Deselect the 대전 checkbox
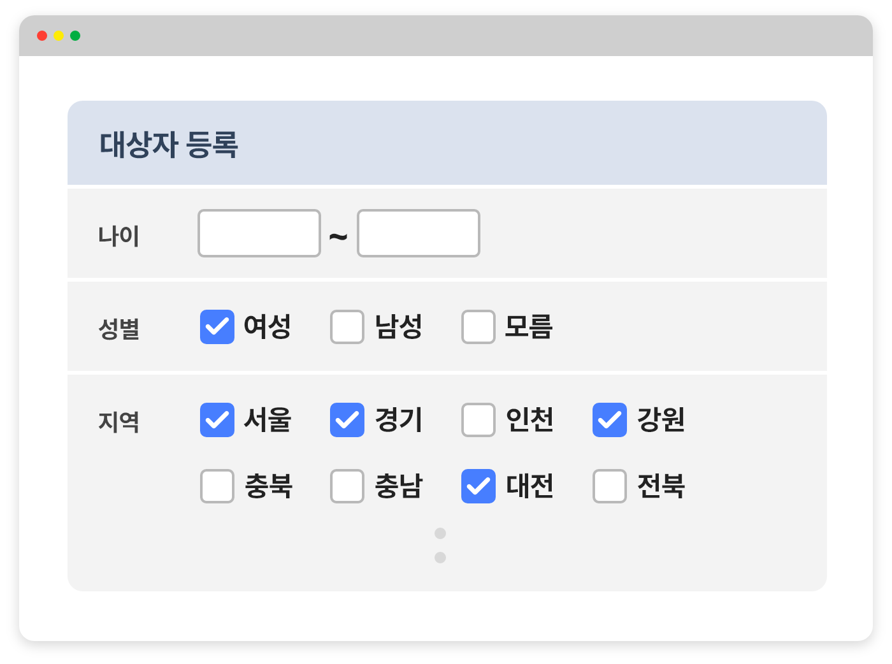This screenshot has height=664, width=892. pos(478,486)
